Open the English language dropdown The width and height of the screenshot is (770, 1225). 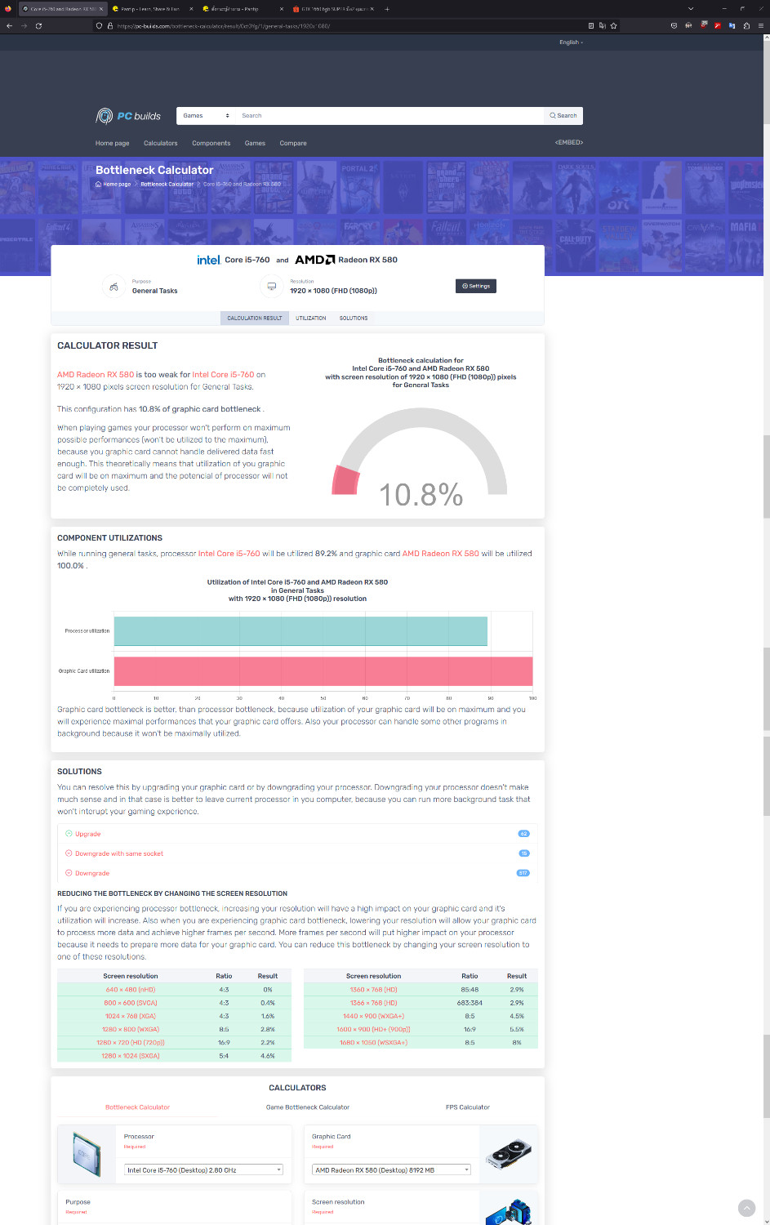point(571,42)
